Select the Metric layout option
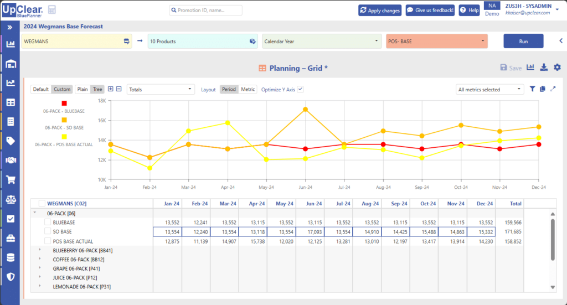567x305 pixels. [248, 89]
